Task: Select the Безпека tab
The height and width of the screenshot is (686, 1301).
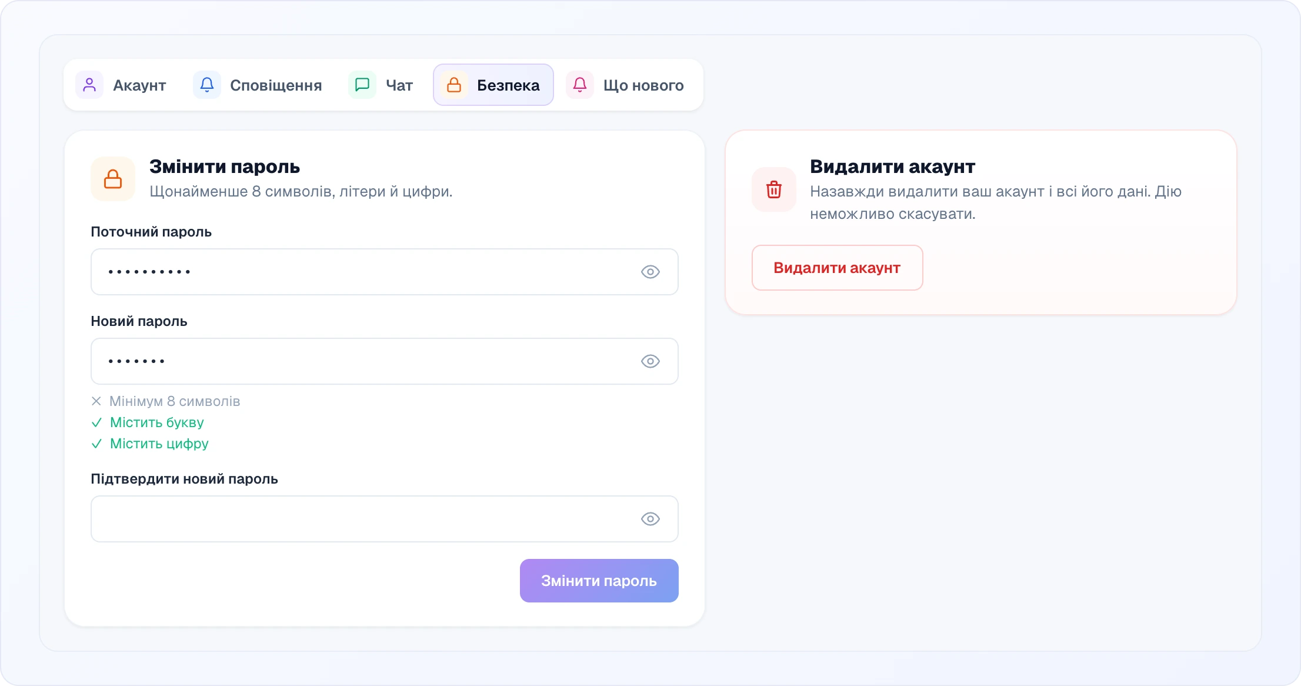Action: 493,85
